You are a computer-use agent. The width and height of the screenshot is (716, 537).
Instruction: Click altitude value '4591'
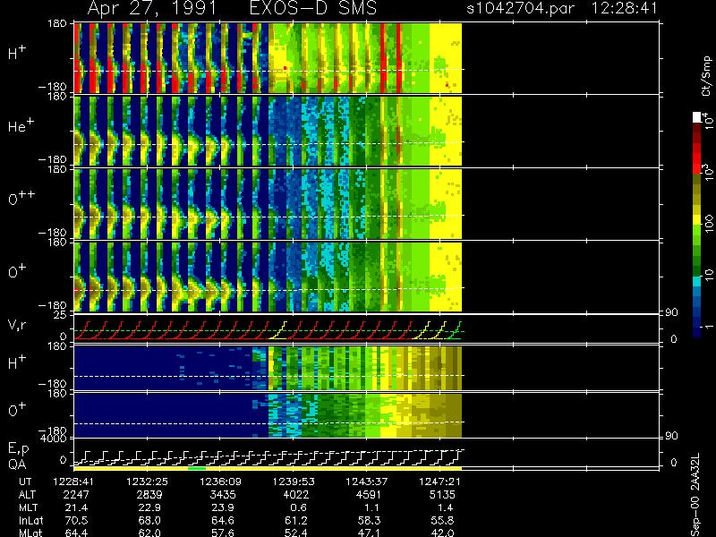point(369,495)
